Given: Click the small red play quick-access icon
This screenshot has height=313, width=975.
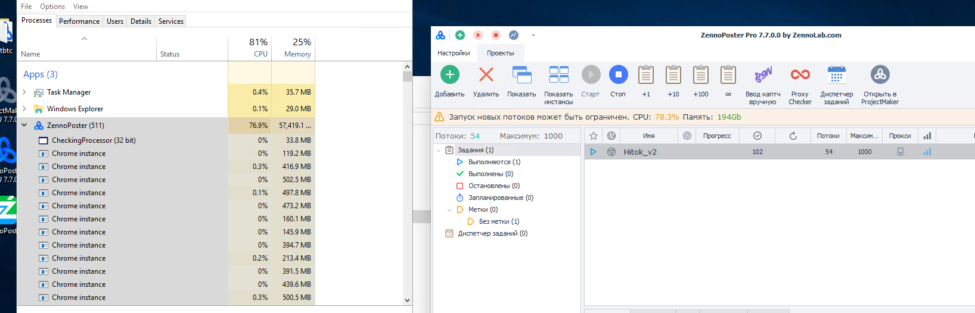Looking at the screenshot, I should point(478,35).
